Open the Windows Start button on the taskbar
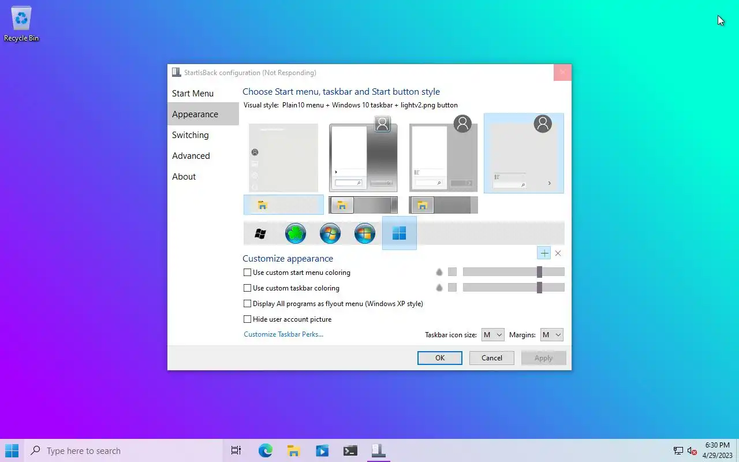Screen dimensions: 739x462 click(12, 450)
